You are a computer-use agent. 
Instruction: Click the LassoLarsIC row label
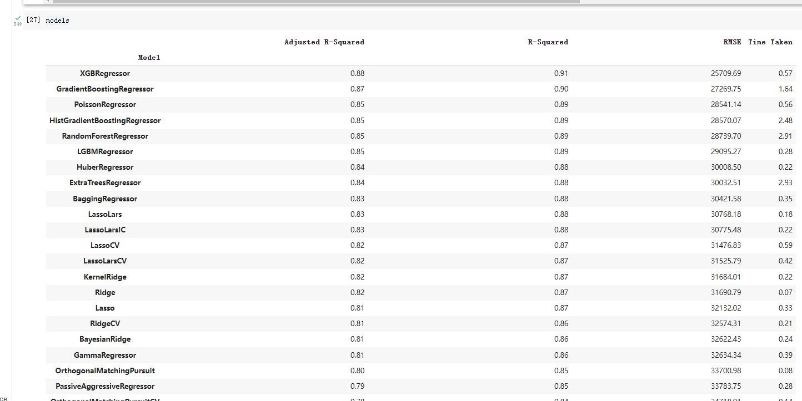pos(105,230)
